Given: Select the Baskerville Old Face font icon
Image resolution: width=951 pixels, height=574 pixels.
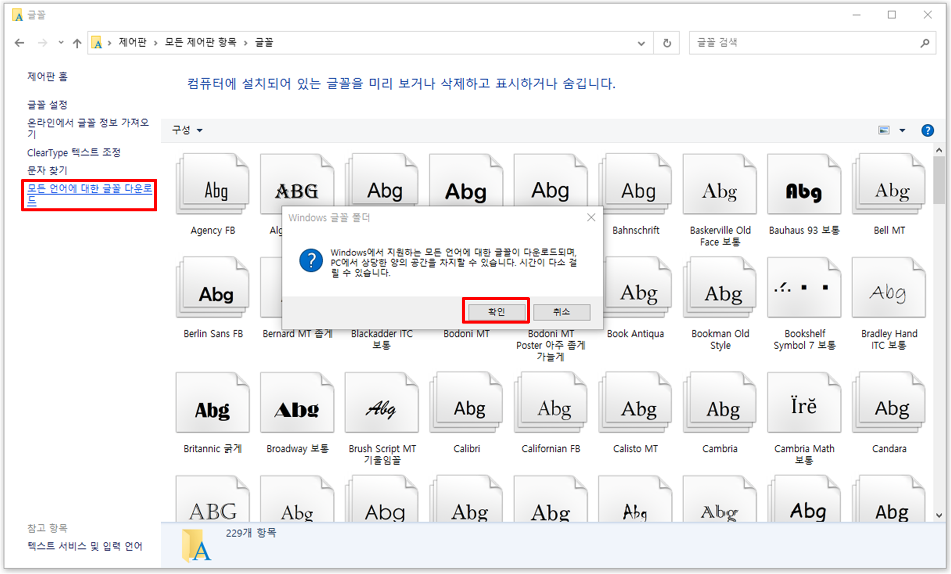Looking at the screenshot, I should click(720, 184).
